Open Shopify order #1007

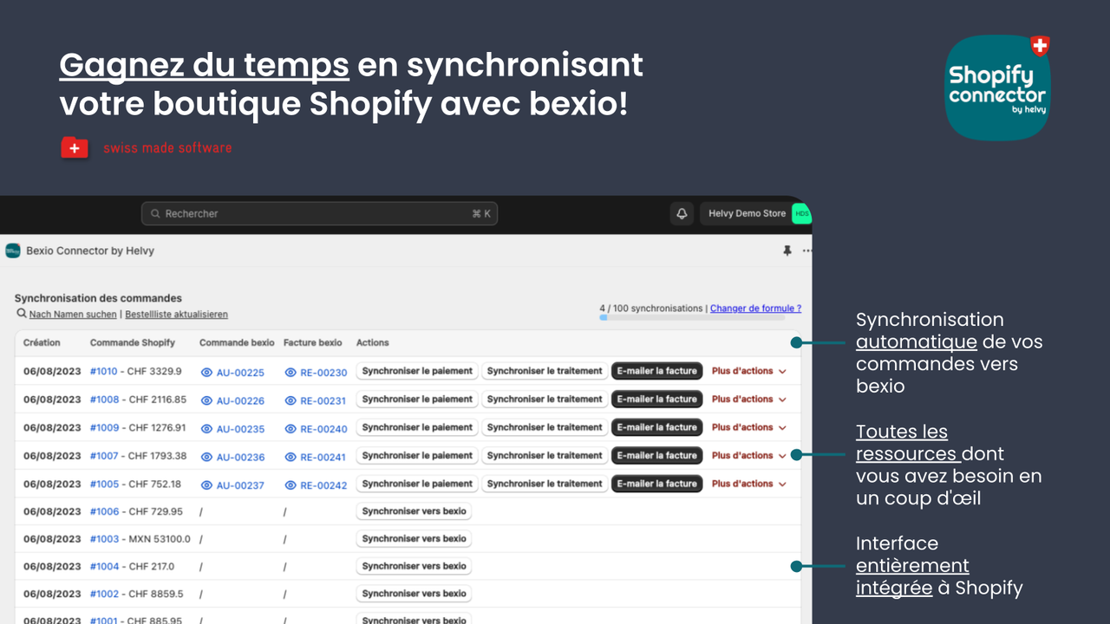pyautogui.click(x=104, y=456)
